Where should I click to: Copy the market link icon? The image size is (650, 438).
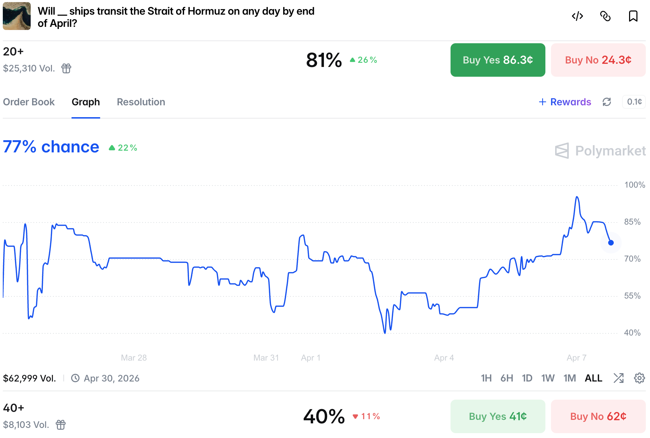point(605,16)
